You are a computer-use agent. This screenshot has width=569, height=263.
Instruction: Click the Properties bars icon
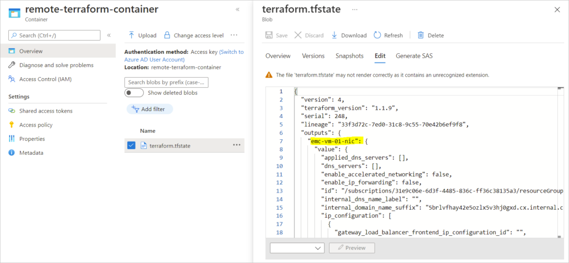[x=12, y=139]
